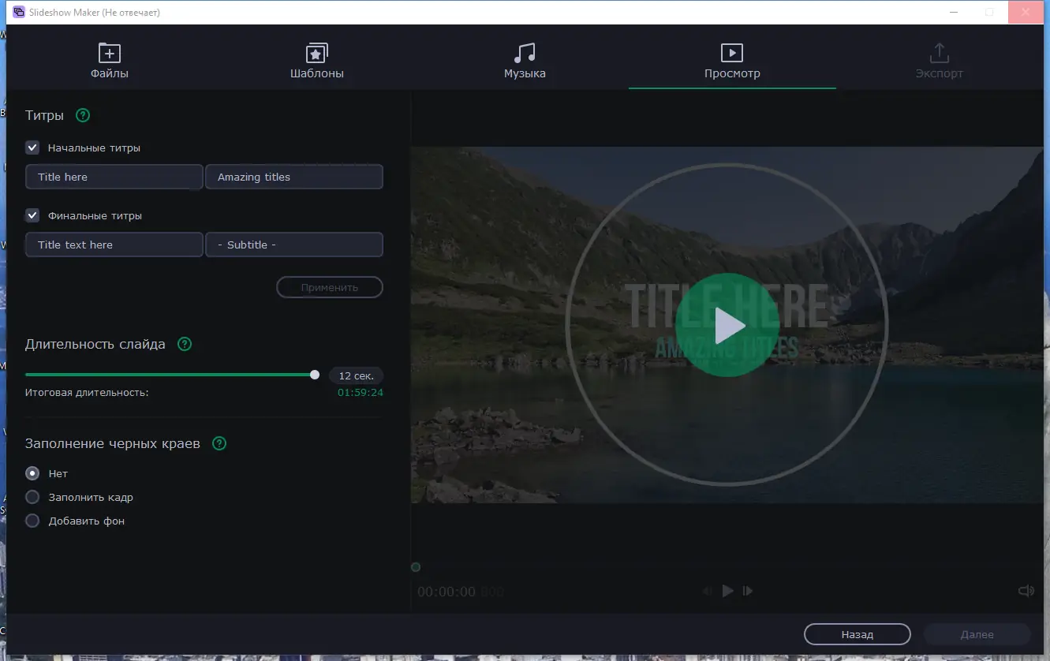Go back with the Назад button

pyautogui.click(x=858, y=634)
